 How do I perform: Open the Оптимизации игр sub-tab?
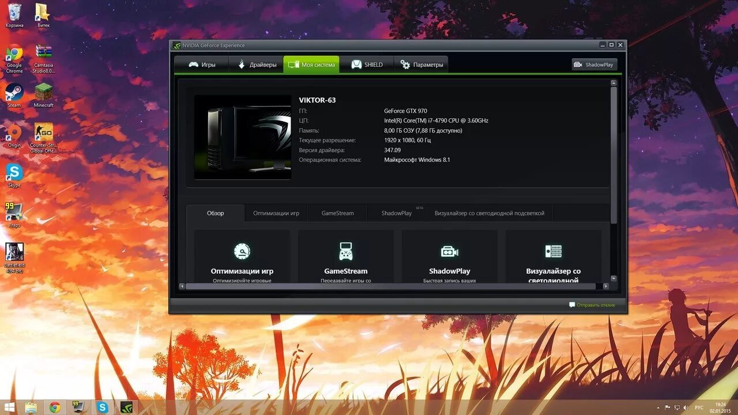tap(276, 213)
